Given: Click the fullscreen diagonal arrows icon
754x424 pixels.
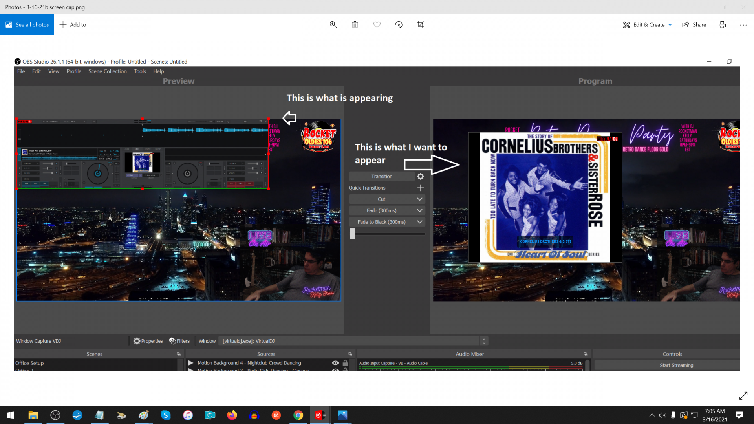Looking at the screenshot, I should tap(743, 396).
